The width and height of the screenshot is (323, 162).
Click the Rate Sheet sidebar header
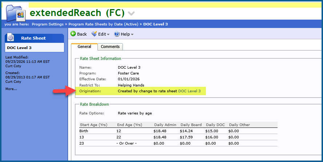35,38
